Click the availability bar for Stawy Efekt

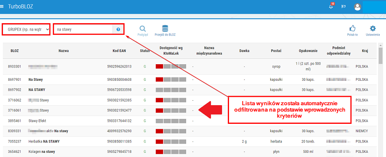pyautogui.click(x=171, y=121)
